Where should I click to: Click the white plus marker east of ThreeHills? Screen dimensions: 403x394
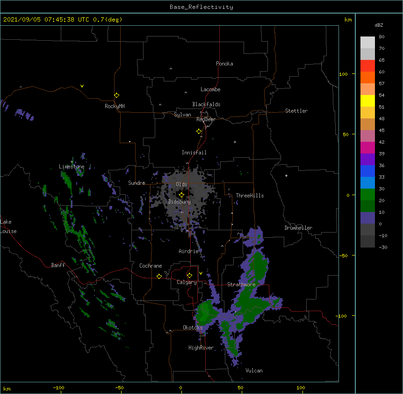(x=286, y=175)
